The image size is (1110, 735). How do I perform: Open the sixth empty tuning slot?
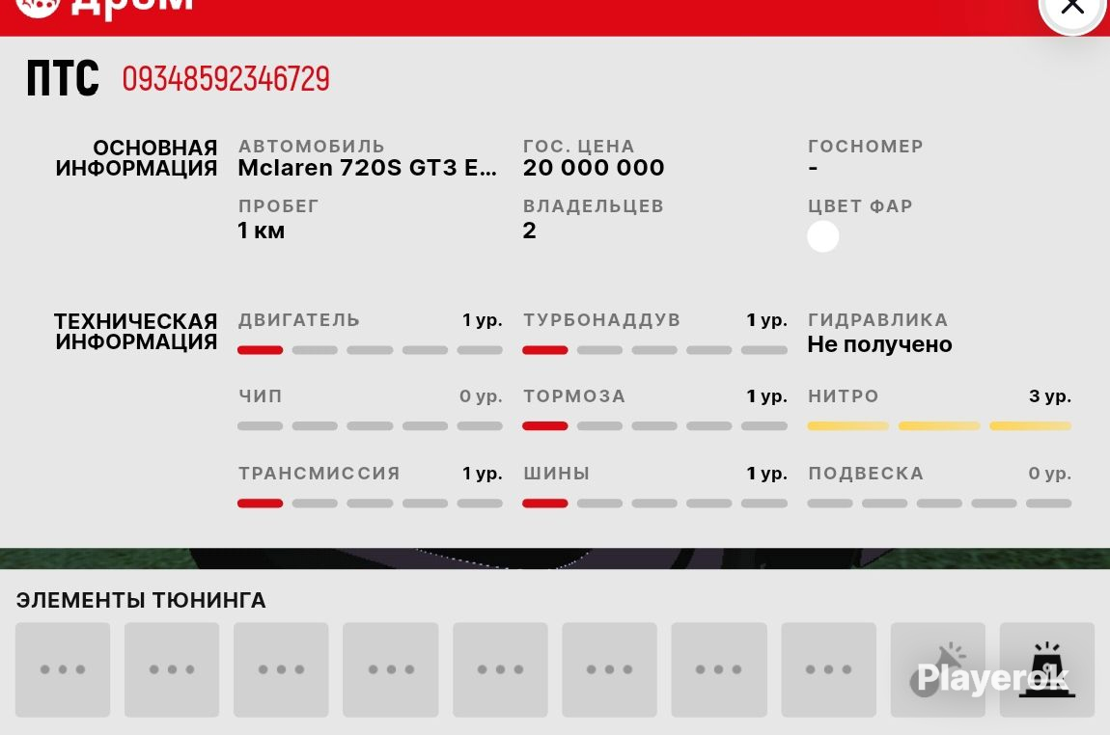609,669
